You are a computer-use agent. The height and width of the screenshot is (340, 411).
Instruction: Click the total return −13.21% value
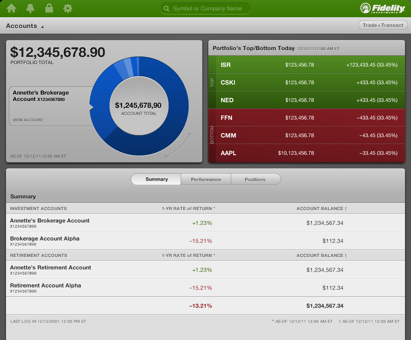tap(201, 306)
